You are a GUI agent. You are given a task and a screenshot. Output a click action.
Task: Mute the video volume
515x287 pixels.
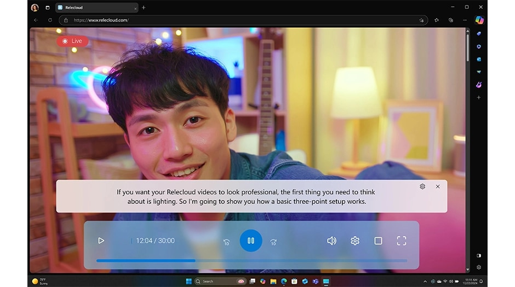click(x=331, y=241)
